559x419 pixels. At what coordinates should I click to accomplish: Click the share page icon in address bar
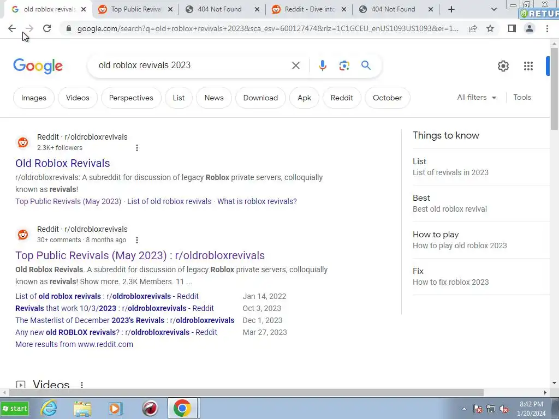pyautogui.click(x=473, y=28)
